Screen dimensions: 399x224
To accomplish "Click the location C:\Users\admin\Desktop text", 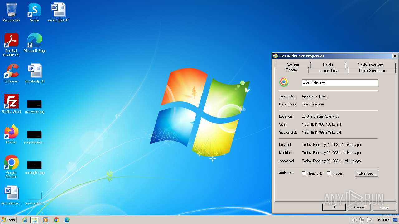I will pyautogui.click(x=320, y=116).
